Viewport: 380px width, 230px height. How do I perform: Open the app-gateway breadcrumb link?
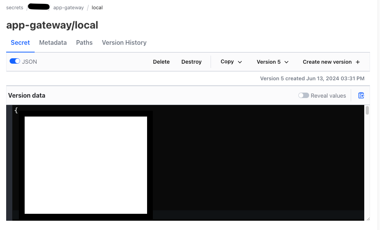pos(69,8)
